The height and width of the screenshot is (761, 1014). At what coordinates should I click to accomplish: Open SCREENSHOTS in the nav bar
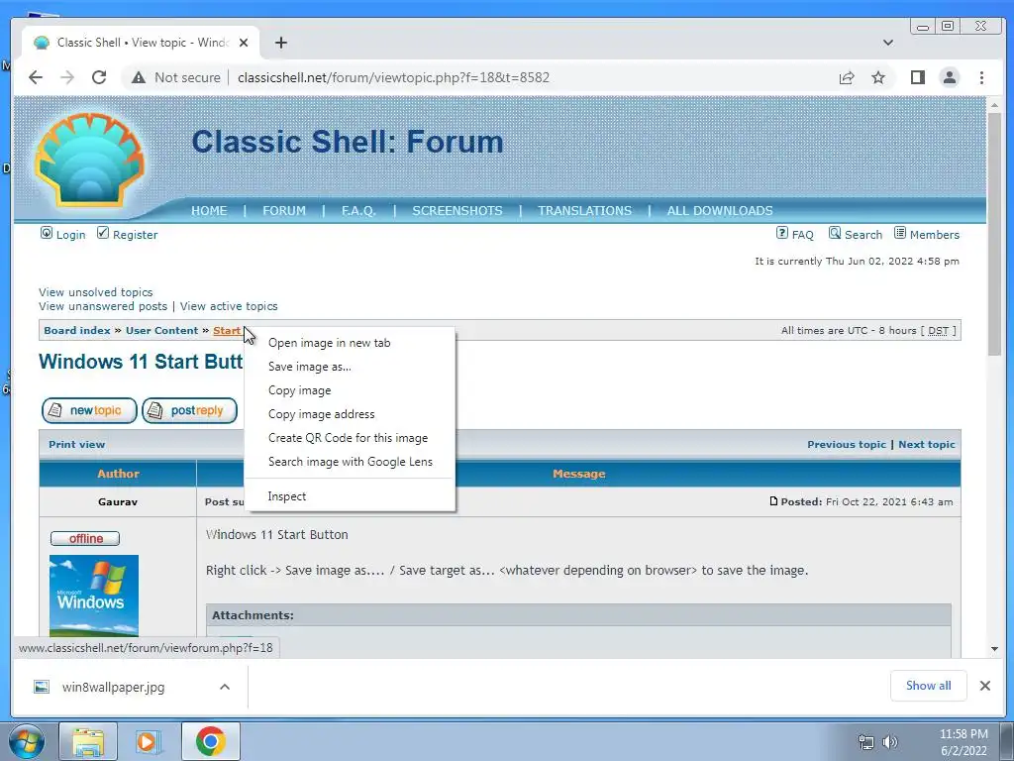pyautogui.click(x=457, y=211)
